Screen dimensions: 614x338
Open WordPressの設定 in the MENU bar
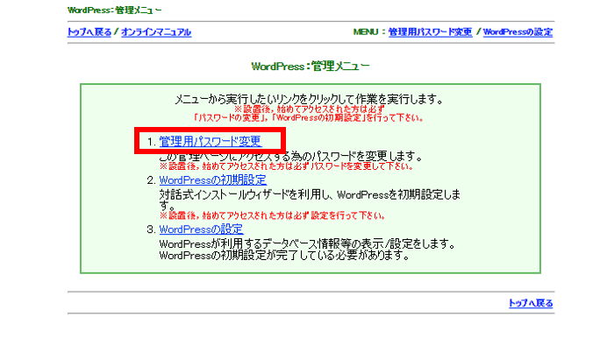518,32
